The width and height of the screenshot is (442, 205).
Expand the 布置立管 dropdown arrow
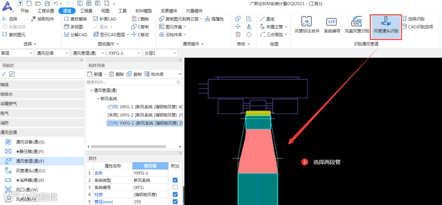[286, 27]
